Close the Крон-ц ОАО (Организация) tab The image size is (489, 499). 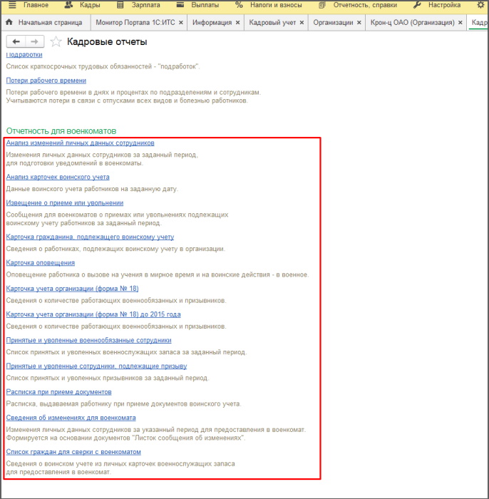tap(461, 23)
